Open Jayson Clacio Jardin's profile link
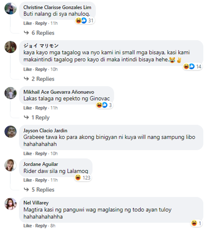This screenshot has height=229, width=215. coord(45,131)
